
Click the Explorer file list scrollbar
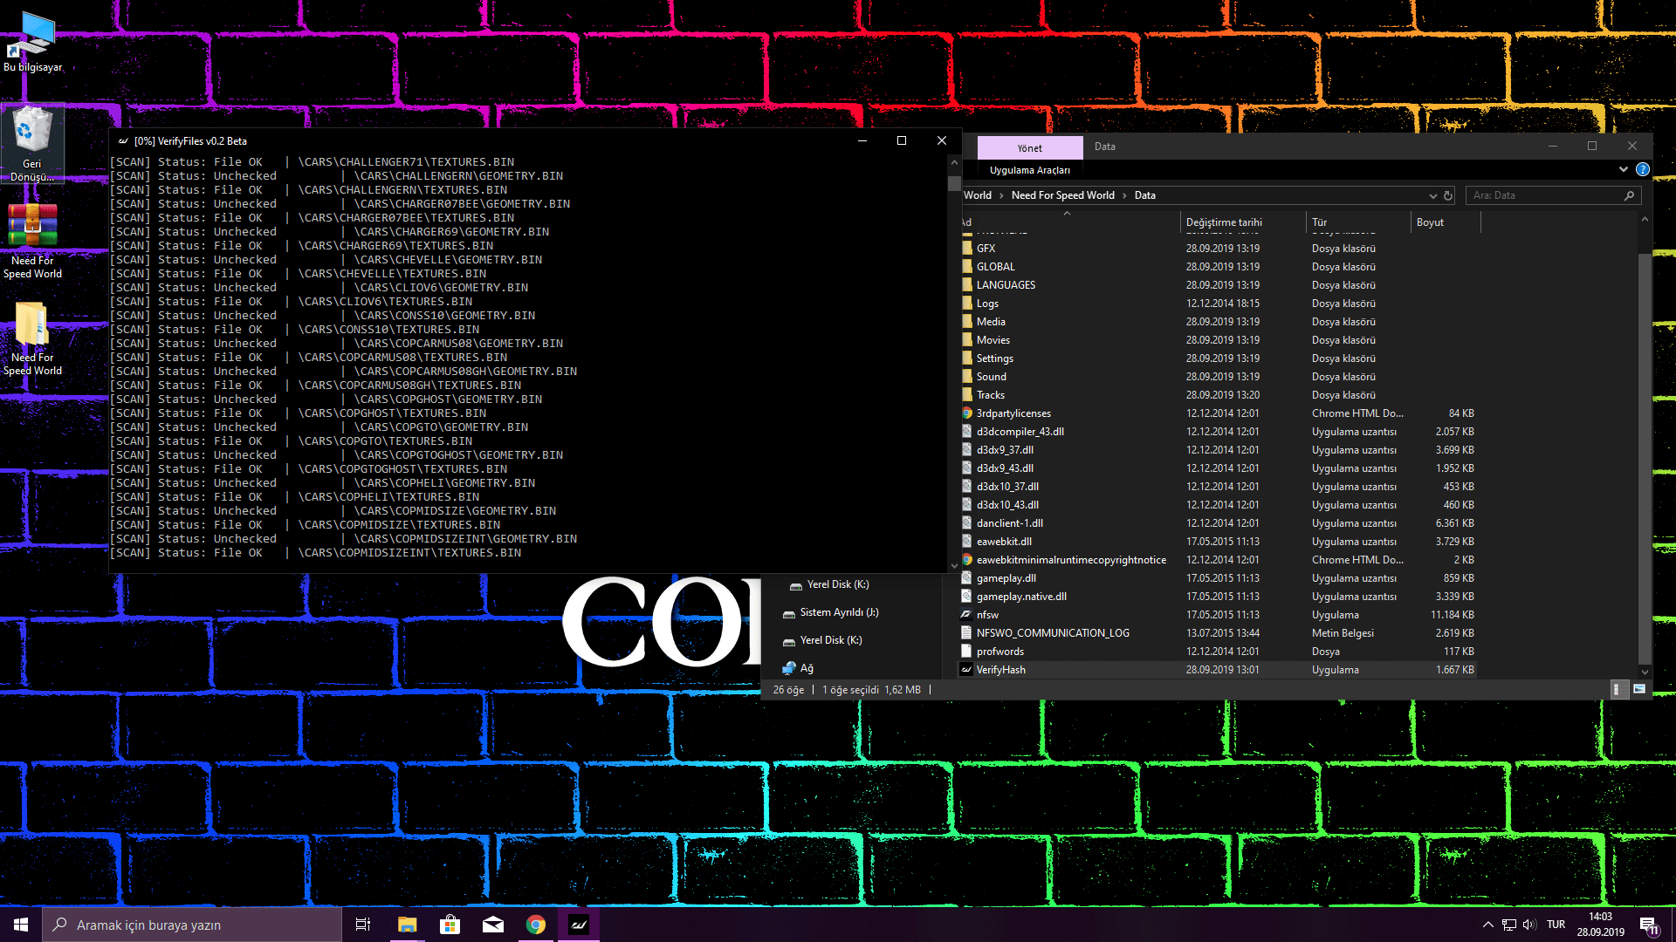1645,458
